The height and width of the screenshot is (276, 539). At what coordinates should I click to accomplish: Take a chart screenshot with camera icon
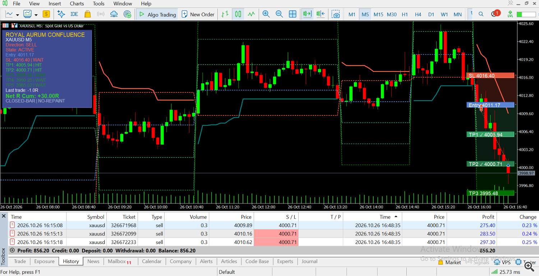[x=336, y=14]
